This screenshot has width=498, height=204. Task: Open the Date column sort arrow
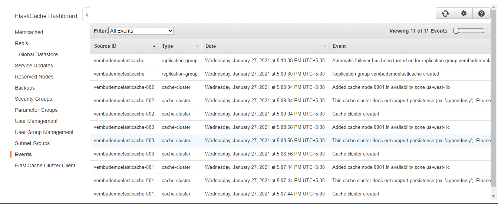click(x=325, y=46)
